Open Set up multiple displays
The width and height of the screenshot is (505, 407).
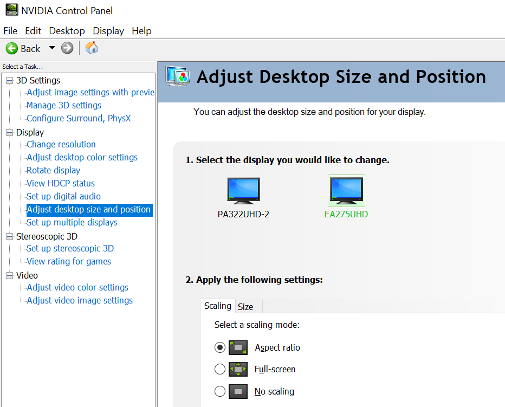tap(72, 222)
